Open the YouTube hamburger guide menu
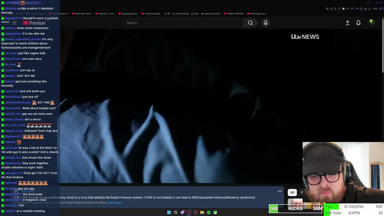 coord(14,23)
